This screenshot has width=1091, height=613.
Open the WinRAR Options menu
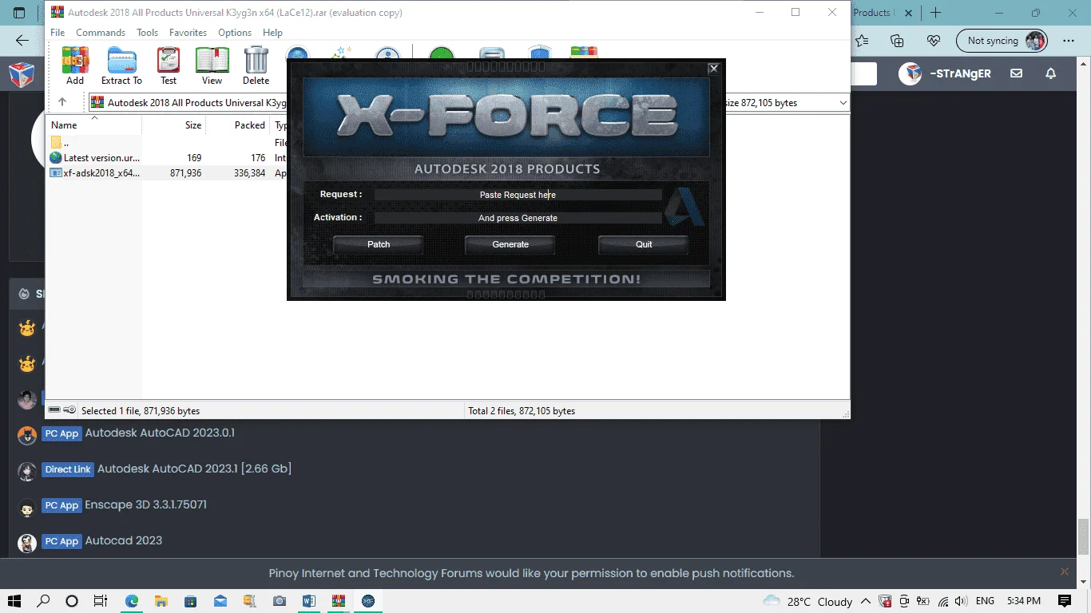[x=235, y=33]
